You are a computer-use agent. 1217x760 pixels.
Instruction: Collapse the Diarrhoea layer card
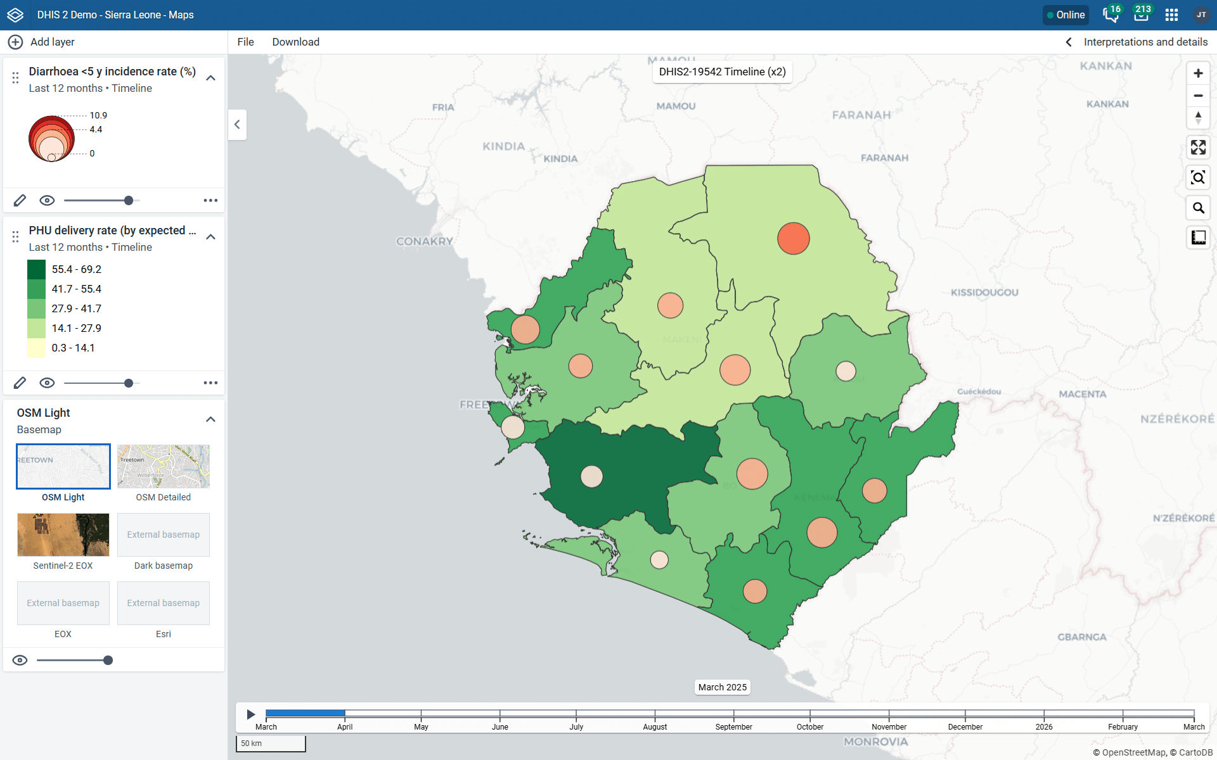211,78
